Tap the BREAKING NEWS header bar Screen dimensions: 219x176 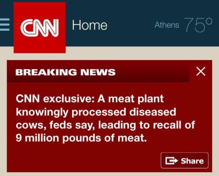tap(98, 72)
